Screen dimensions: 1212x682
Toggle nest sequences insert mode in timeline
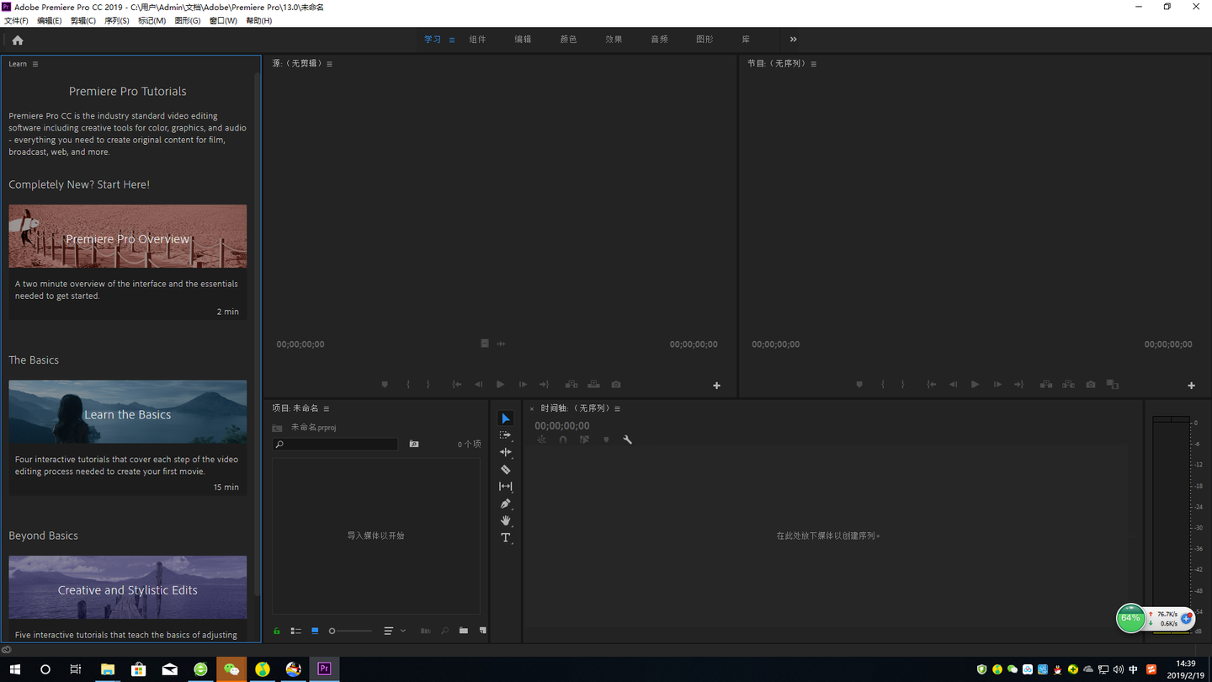(541, 440)
